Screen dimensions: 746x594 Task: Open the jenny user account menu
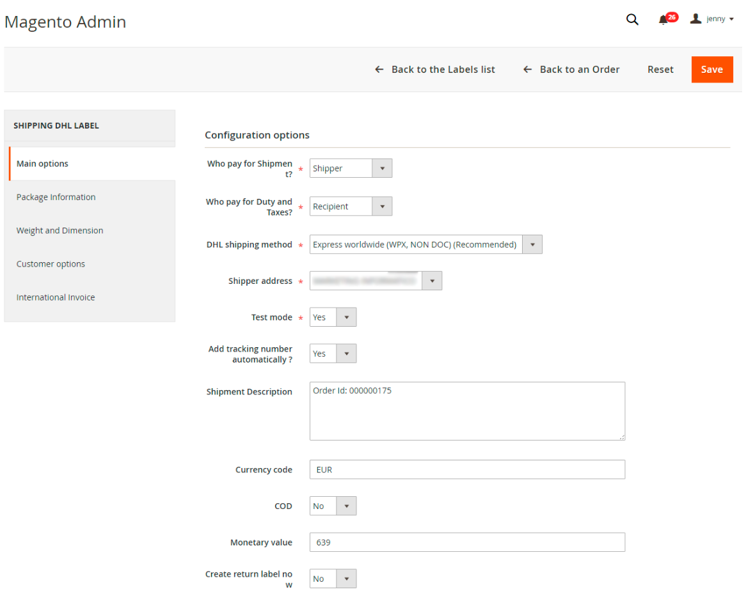coord(711,19)
